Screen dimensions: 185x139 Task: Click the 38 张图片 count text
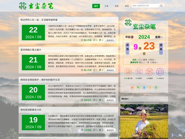tap(139, 78)
